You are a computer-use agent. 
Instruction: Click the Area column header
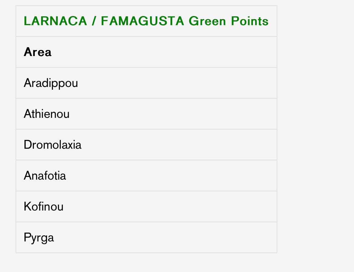(x=38, y=52)
